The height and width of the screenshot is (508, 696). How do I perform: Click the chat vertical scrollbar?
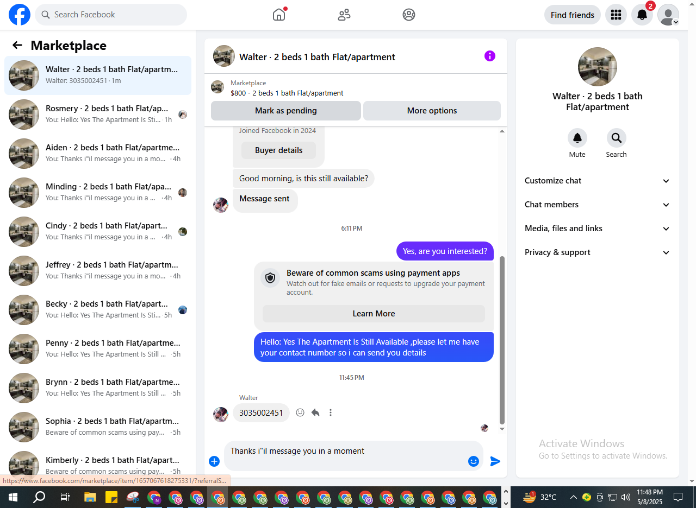tap(502, 340)
